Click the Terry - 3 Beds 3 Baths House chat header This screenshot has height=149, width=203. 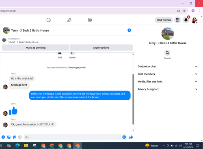(30, 30)
